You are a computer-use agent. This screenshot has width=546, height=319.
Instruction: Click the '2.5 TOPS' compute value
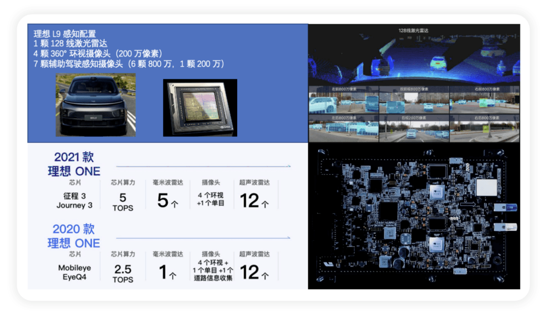122,274
